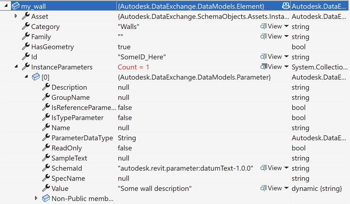Click the DataModels.Parameter value of [0]

point(194,77)
